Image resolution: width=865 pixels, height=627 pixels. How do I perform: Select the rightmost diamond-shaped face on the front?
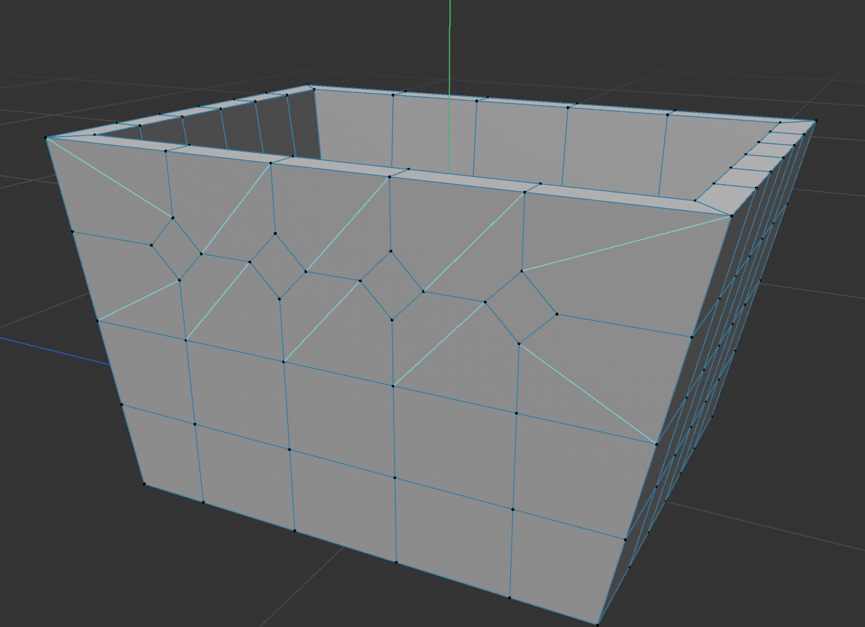coord(521,307)
